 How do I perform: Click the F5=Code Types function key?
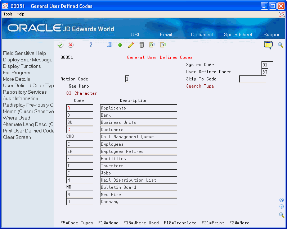(77, 223)
